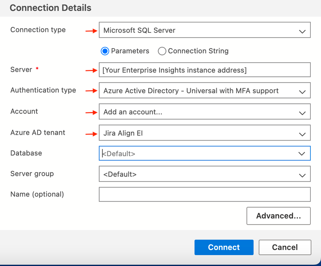Click the chevron arrow in Server group
Screen dimensions: 321x266
point(302,175)
